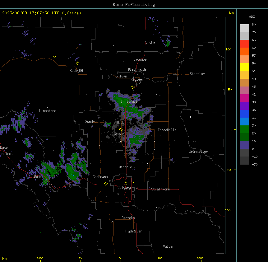This screenshot has height=262, width=268.
Task: Click the Olds town label
Action: pyautogui.click(x=121, y=123)
